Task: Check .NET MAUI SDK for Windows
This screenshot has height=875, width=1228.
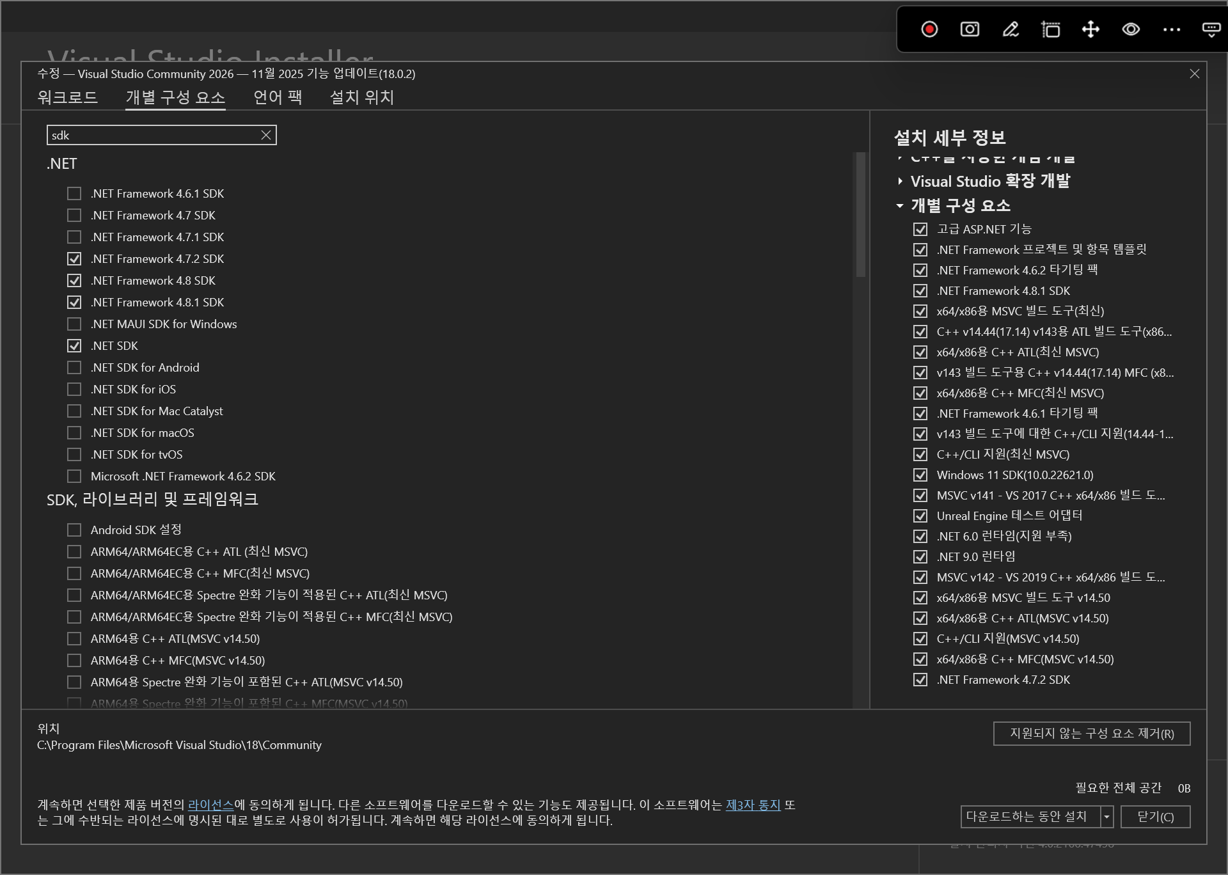Action: tap(74, 324)
